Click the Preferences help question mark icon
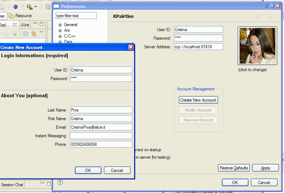The image size is (284, 193). 60,182
